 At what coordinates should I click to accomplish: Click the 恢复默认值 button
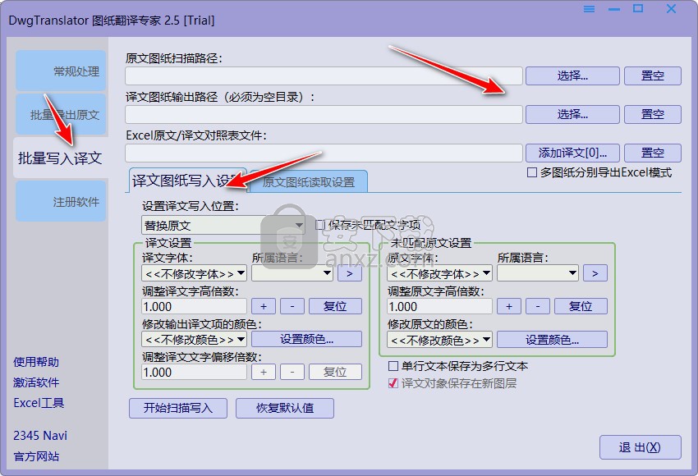(285, 408)
